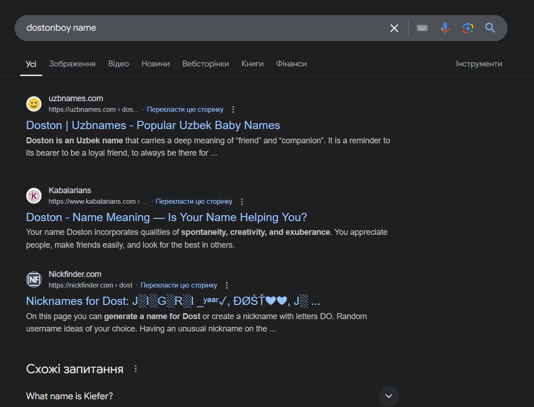Open the Інструменти search tools

[479, 64]
